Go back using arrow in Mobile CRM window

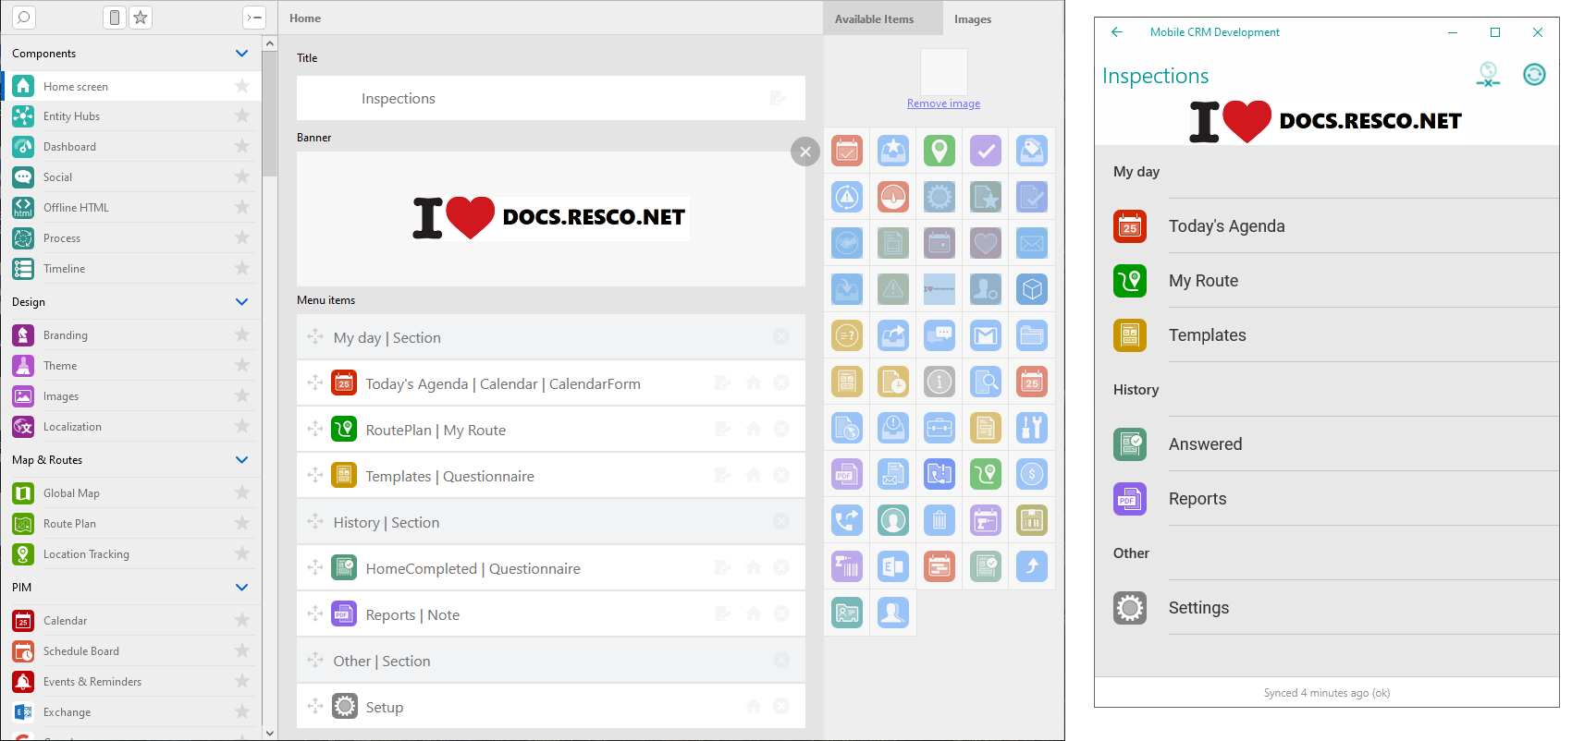tap(1117, 32)
